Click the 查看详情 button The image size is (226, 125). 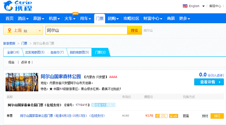point(209,82)
